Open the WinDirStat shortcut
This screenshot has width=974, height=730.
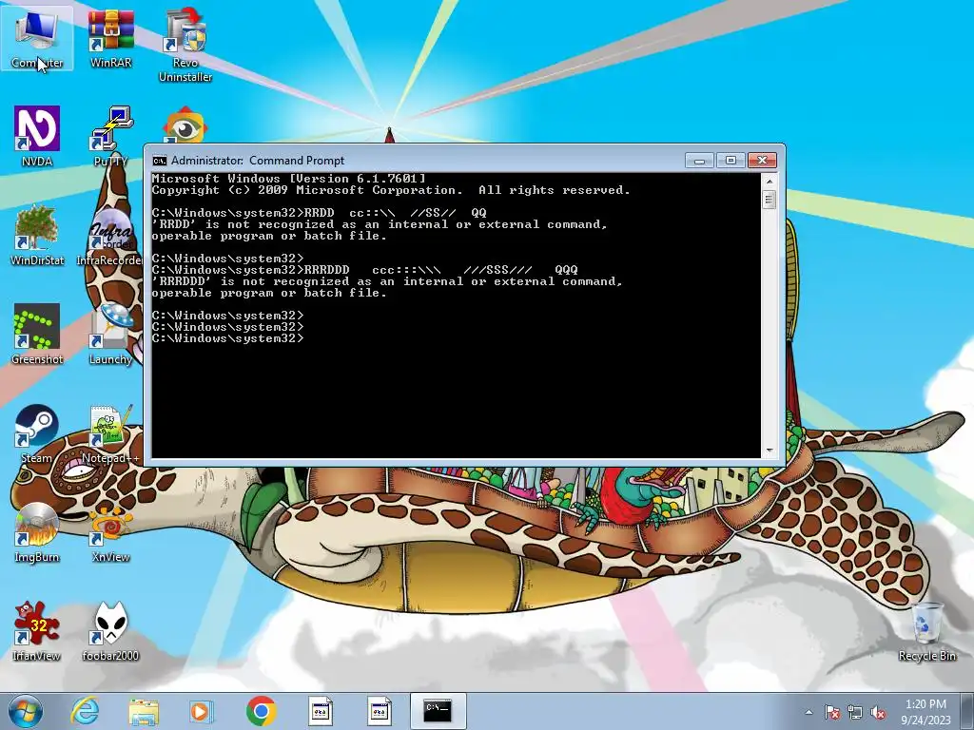click(x=37, y=236)
